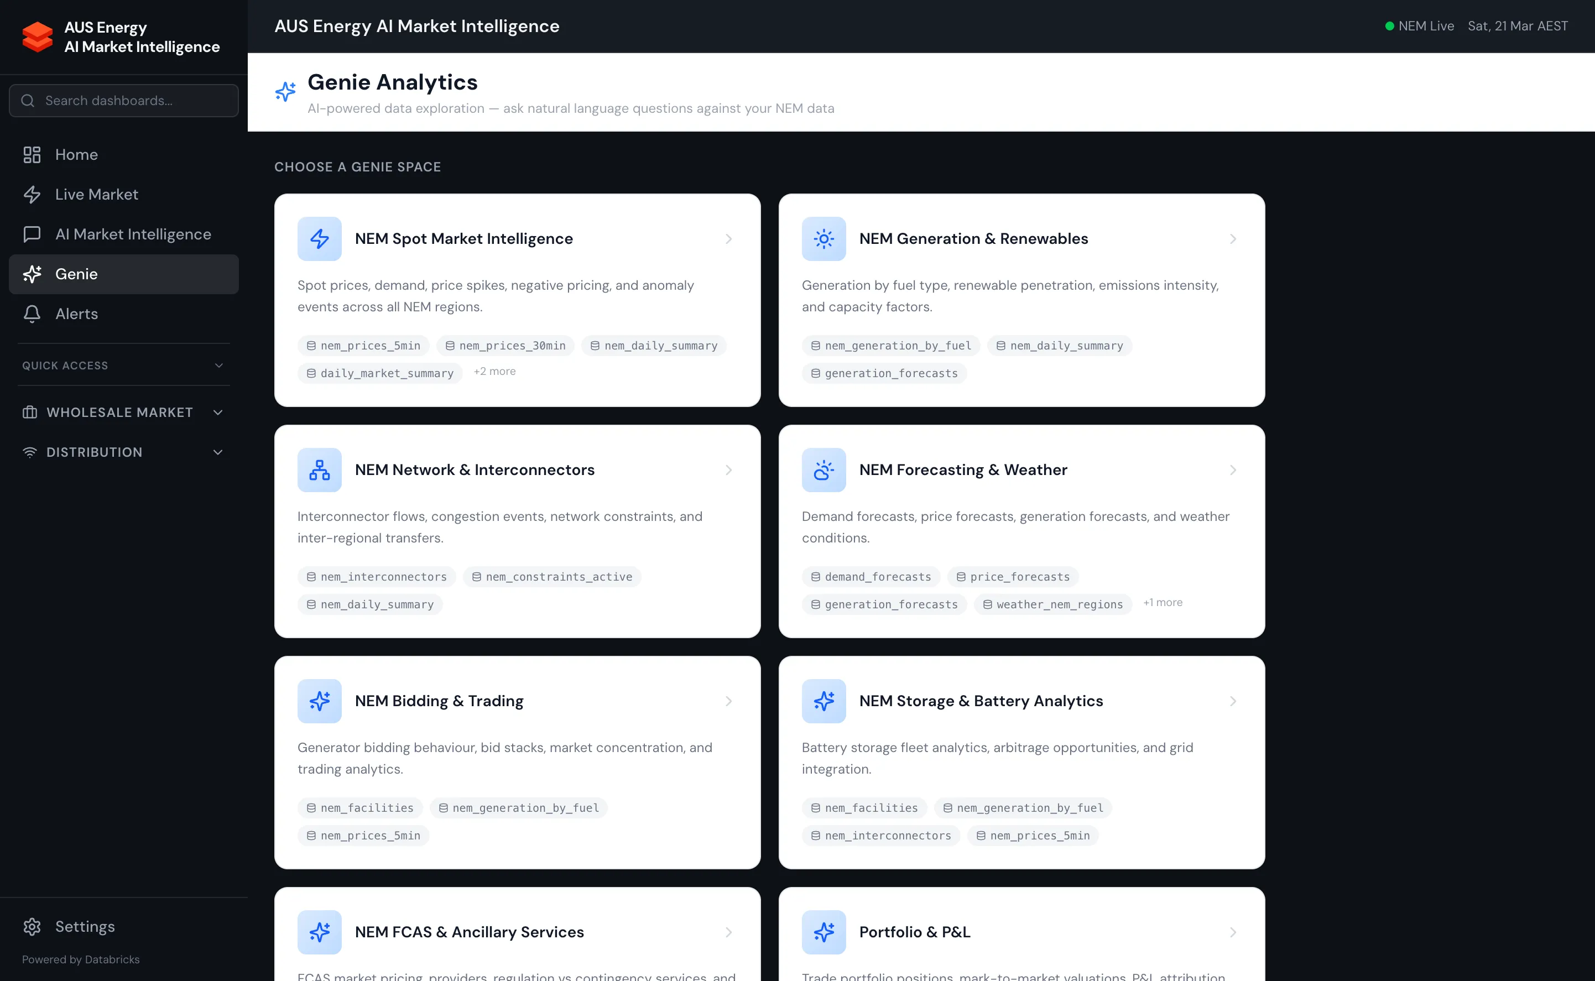Click the Search dashboards field
1595x981 pixels.
pyautogui.click(x=123, y=101)
